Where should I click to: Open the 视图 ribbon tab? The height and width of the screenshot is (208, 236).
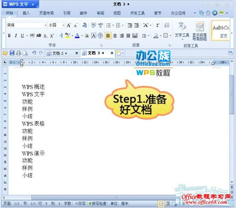tap(117, 13)
